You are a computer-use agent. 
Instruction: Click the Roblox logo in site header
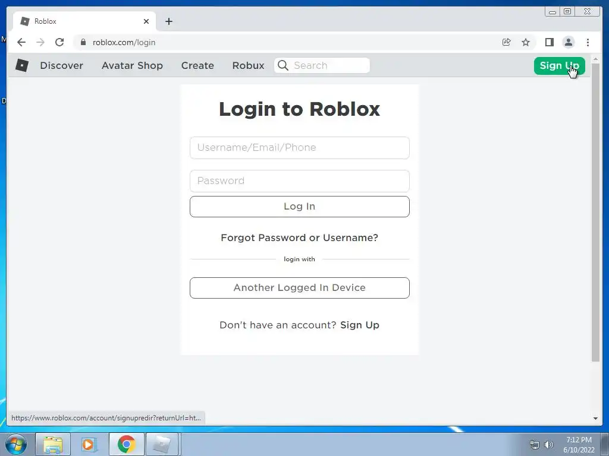[x=22, y=65]
